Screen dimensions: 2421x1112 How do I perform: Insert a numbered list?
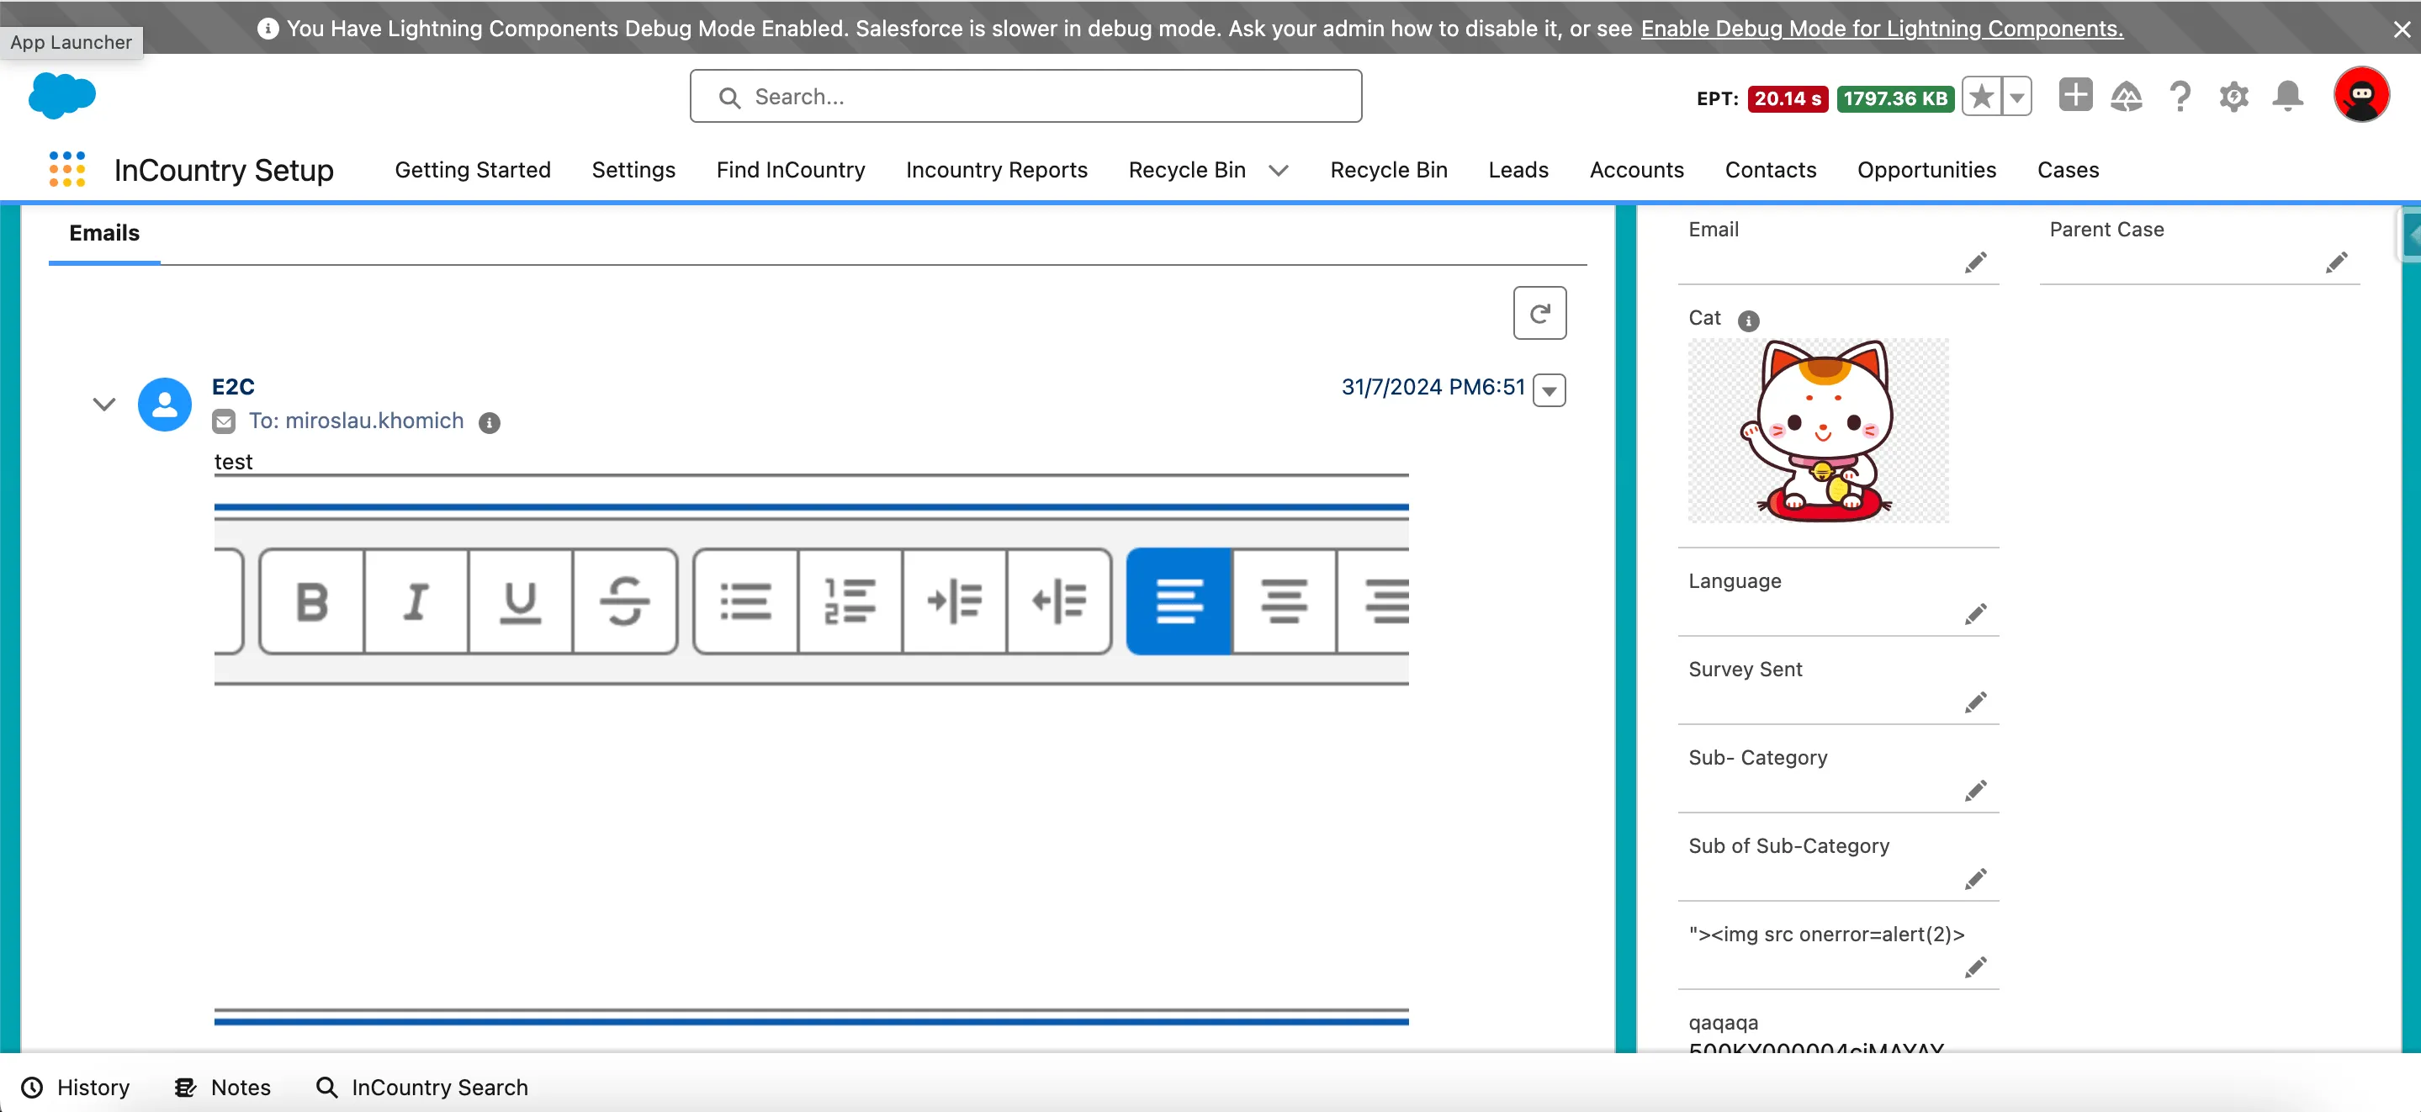(850, 601)
